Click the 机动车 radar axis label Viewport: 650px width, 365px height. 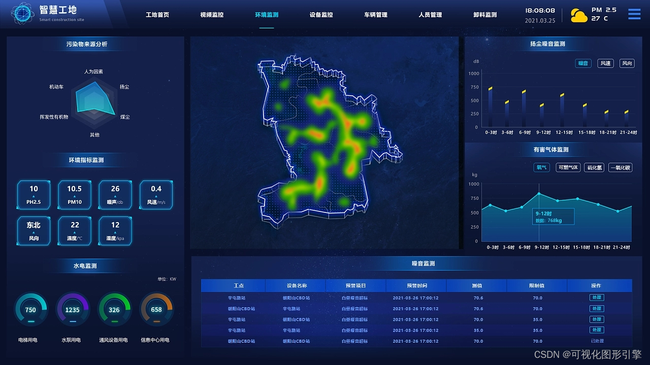(x=56, y=87)
